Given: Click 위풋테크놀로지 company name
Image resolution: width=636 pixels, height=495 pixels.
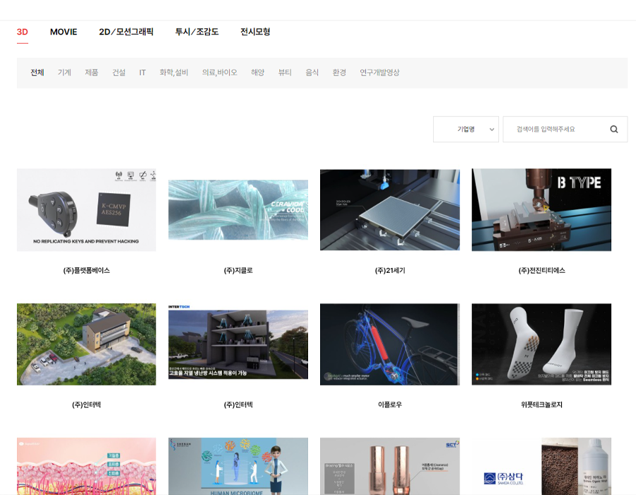Looking at the screenshot, I should coord(541,405).
